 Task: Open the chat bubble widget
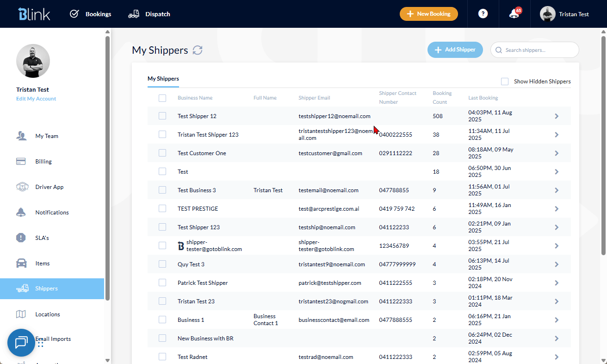pyautogui.click(x=21, y=343)
